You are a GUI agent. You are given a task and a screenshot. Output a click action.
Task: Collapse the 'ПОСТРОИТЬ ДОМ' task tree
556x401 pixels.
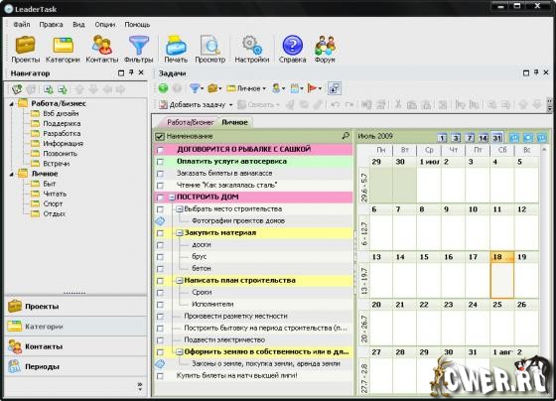(172, 198)
